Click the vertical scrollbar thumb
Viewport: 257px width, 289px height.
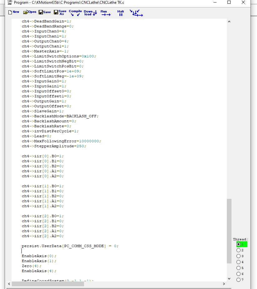click(229, 231)
